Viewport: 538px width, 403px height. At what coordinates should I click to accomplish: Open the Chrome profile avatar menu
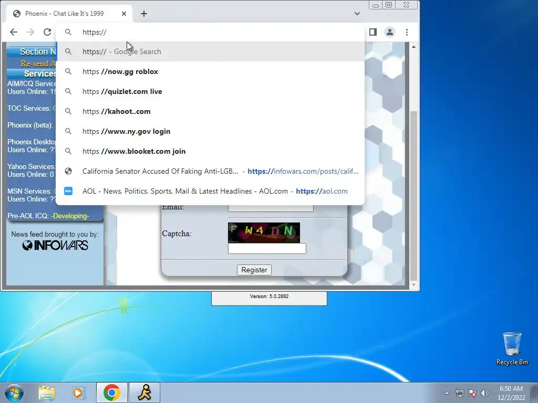(x=390, y=32)
